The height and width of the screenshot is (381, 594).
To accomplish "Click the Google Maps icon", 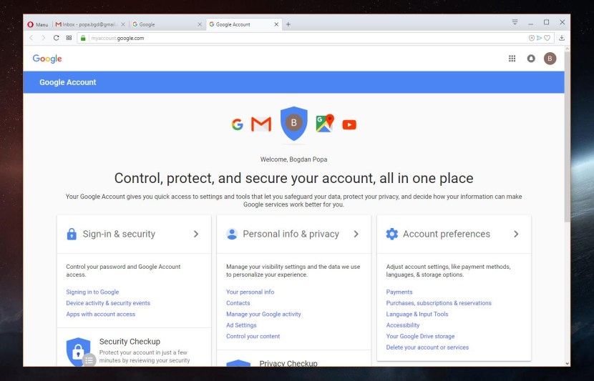I will [x=325, y=124].
